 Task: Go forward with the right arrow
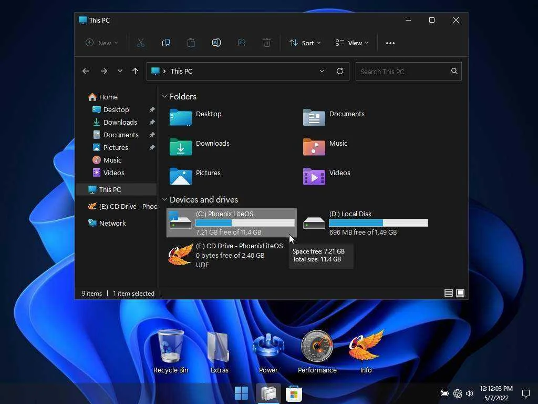click(x=104, y=71)
